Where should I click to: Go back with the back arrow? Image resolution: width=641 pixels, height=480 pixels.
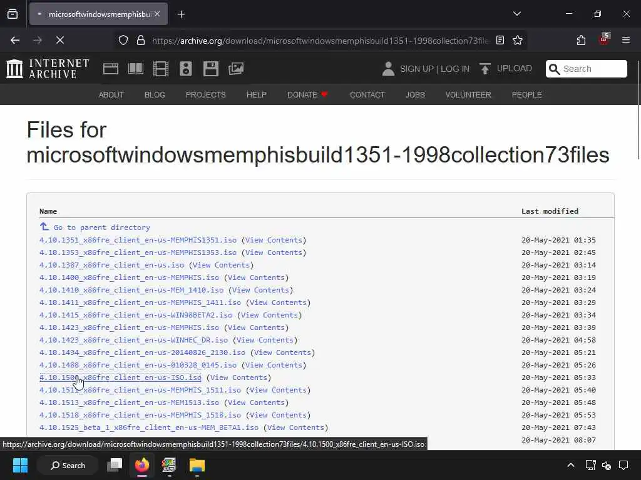[x=15, y=40]
